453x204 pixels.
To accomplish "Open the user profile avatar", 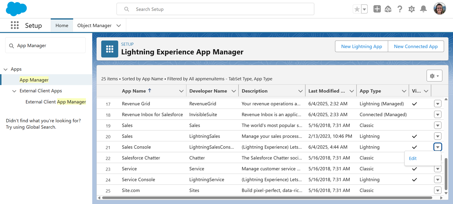I will [440, 9].
